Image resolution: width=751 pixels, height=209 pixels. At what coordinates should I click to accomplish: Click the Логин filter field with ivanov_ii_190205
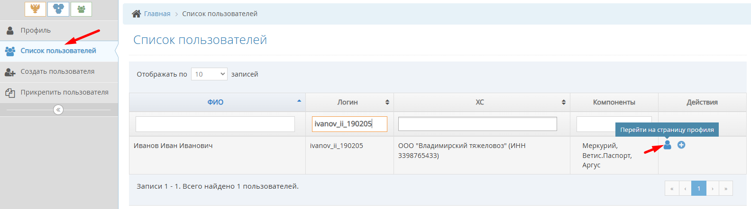tap(349, 124)
